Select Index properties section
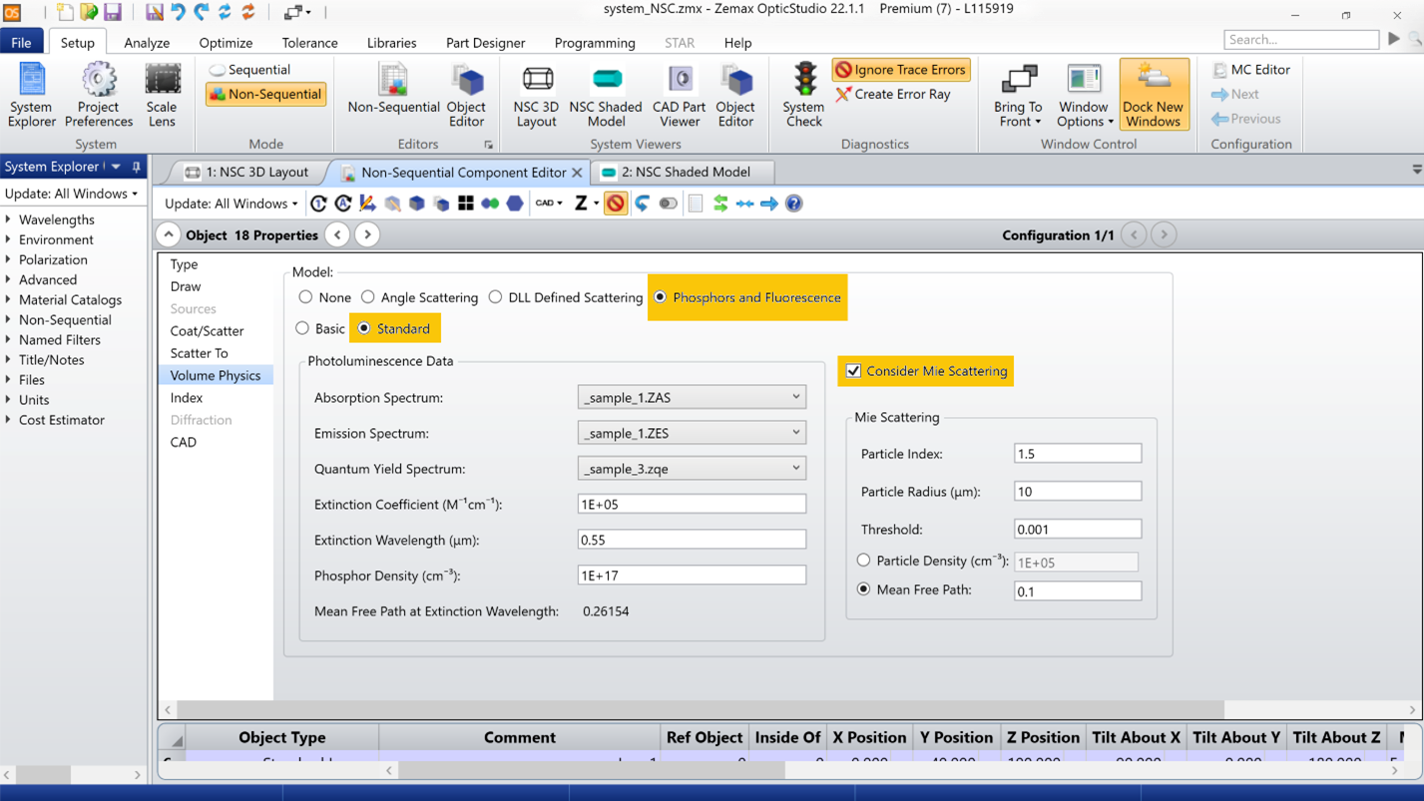 coord(187,397)
